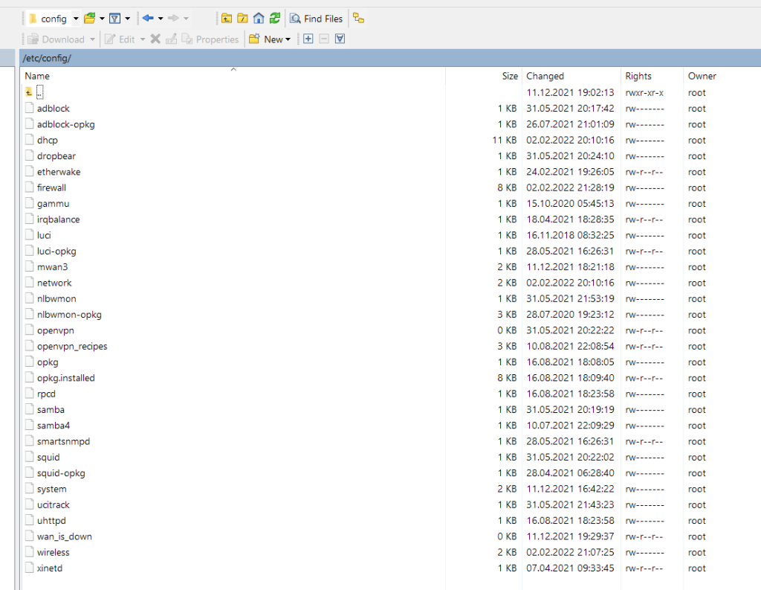Select the squid-opkg file

[x=61, y=473]
